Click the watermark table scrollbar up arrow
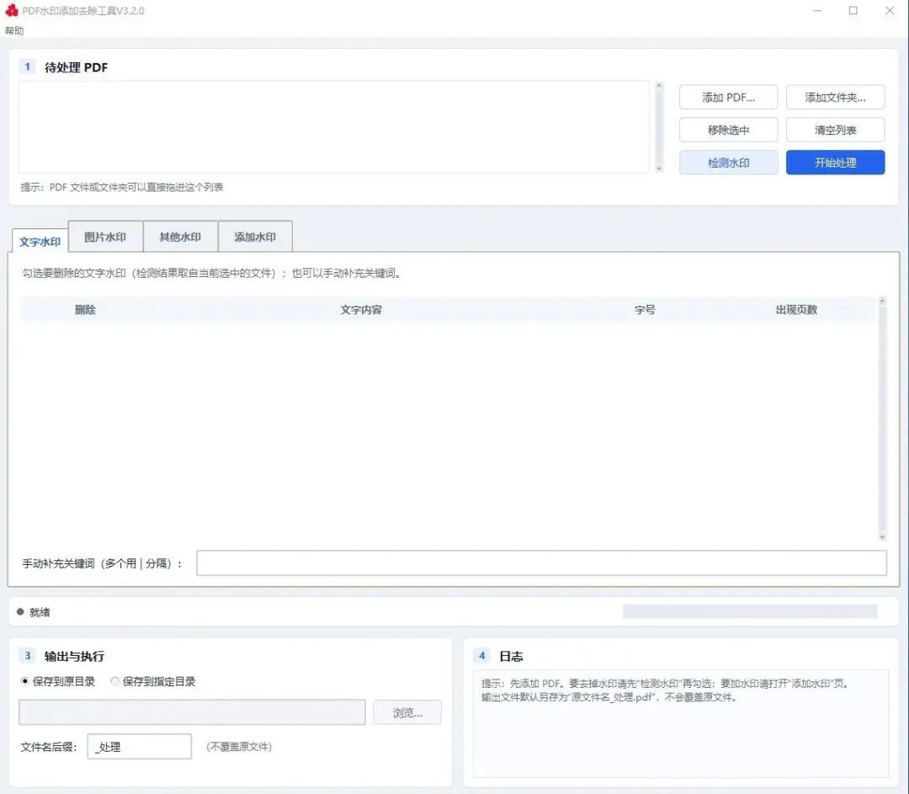909x794 pixels. [882, 301]
